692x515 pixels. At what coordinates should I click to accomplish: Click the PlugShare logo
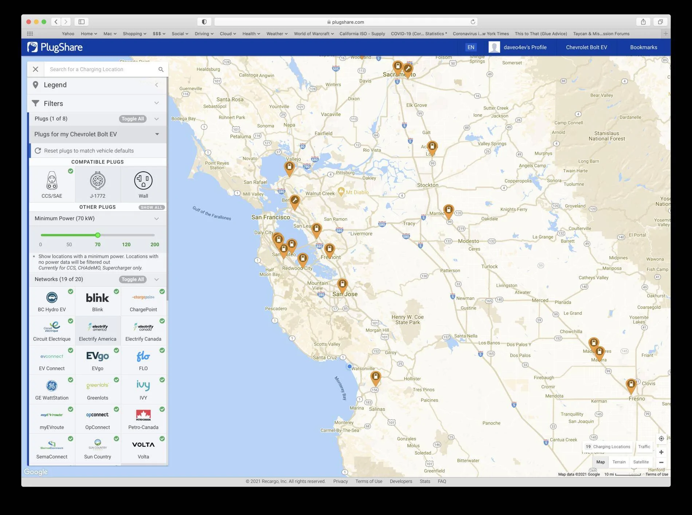coord(55,47)
